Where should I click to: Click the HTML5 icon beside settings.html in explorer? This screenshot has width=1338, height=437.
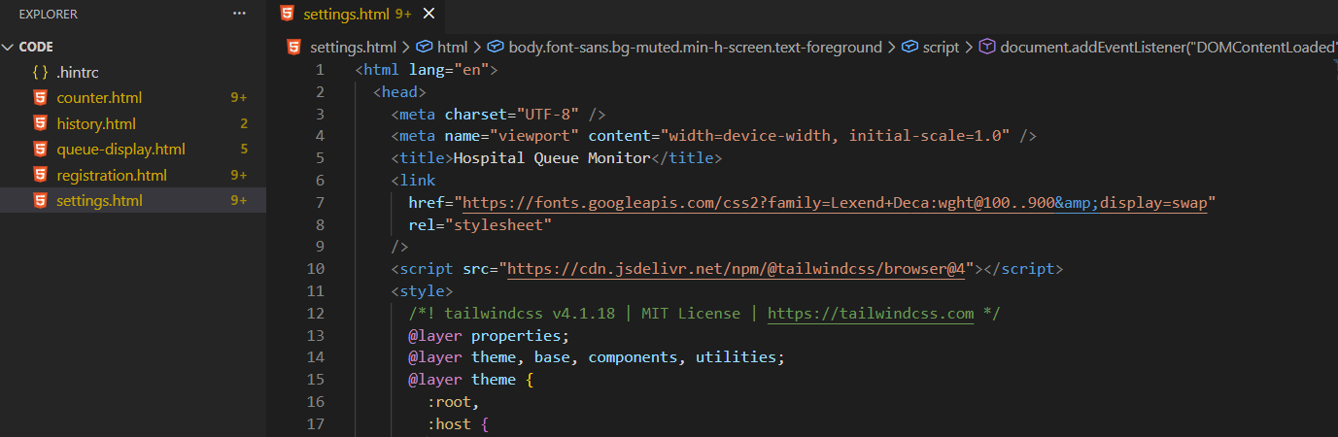point(40,201)
